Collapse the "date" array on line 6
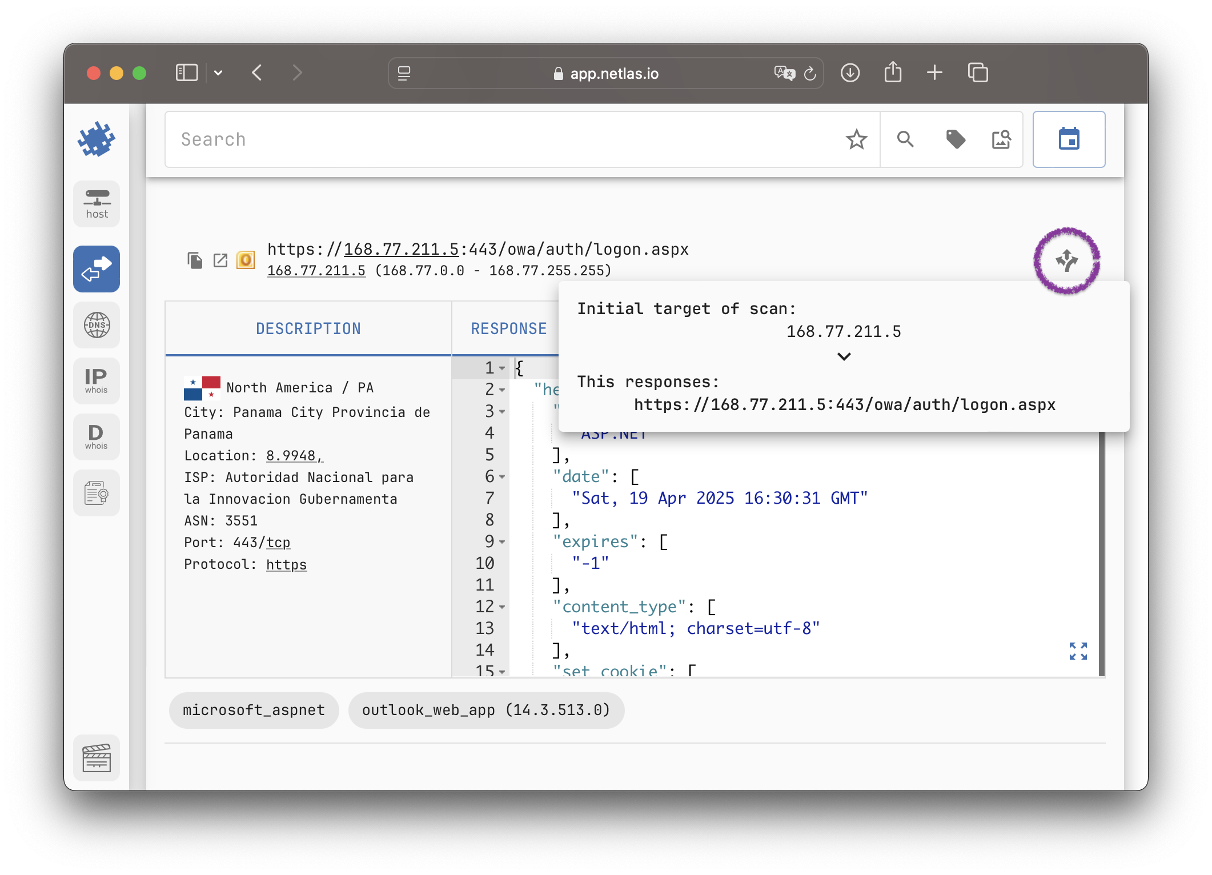Viewport: 1212px width, 875px height. pos(502,477)
